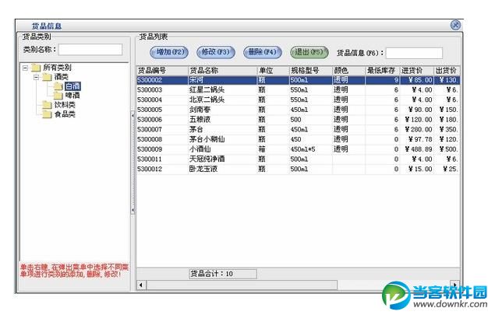The image size is (488, 315).
Task: Sort by 货品编号 column header
Action: [x=162, y=71]
